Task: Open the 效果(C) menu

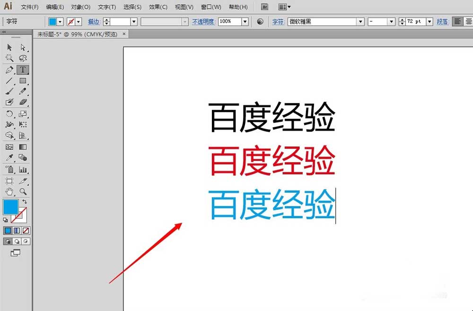Action: 158,7
